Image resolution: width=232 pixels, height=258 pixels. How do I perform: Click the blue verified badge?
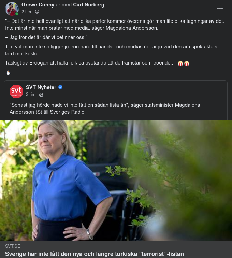point(60,87)
